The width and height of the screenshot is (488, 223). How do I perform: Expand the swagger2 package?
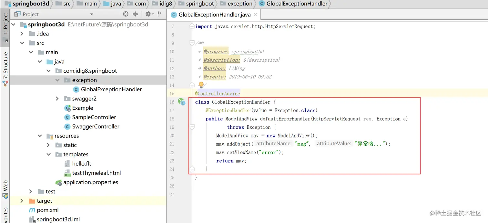[x=57, y=99]
